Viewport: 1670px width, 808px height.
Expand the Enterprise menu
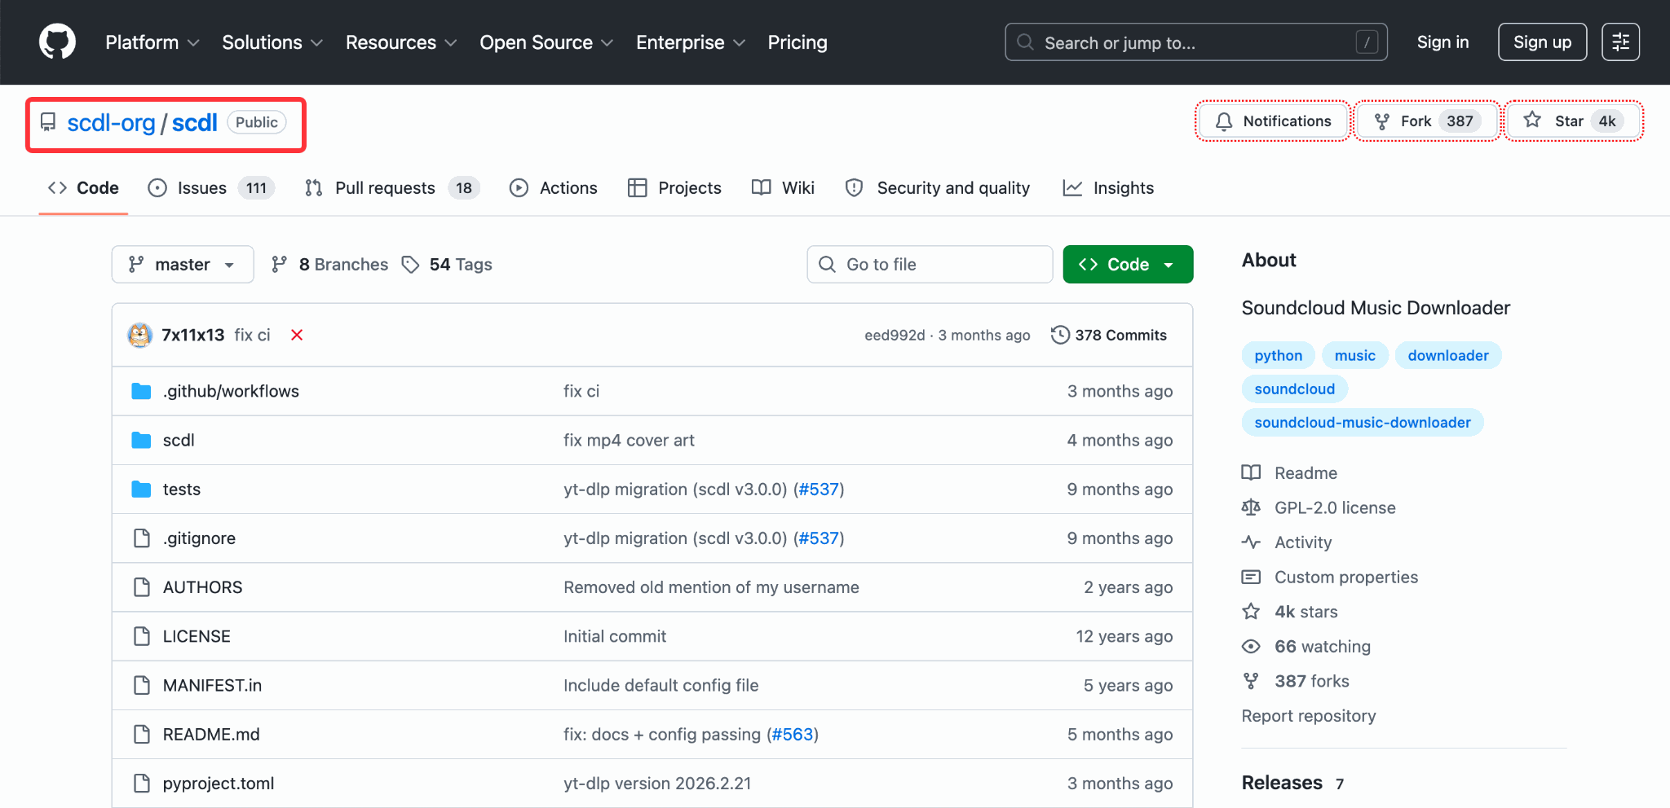[691, 42]
